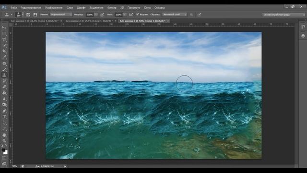
Task: Select the Paint Bucket tool
Action: (x=4, y=93)
